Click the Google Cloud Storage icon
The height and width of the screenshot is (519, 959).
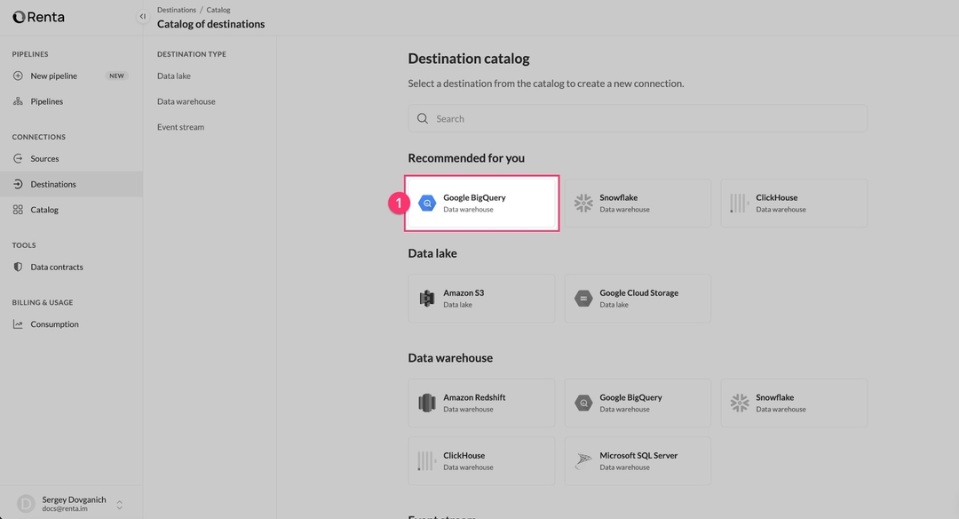[x=583, y=298]
